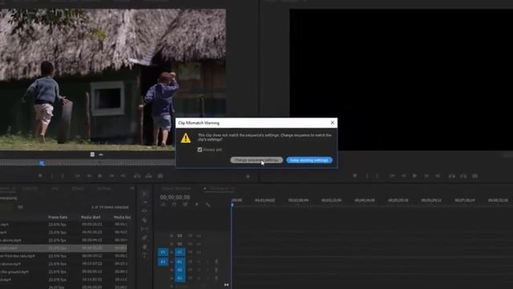Go to Out point in Source monitor
This screenshot has height=289, width=513.
(123, 176)
